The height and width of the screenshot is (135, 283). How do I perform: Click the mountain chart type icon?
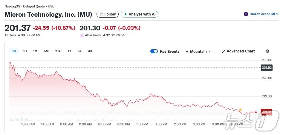187,52
